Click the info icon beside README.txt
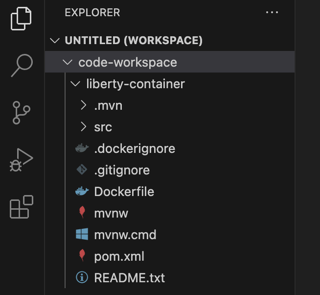Screen dimensions: 320x295 pos(82,278)
